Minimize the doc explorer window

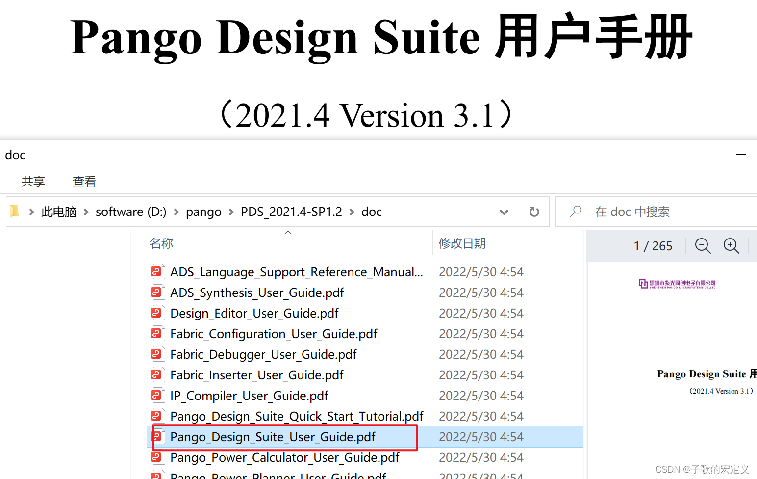(741, 155)
